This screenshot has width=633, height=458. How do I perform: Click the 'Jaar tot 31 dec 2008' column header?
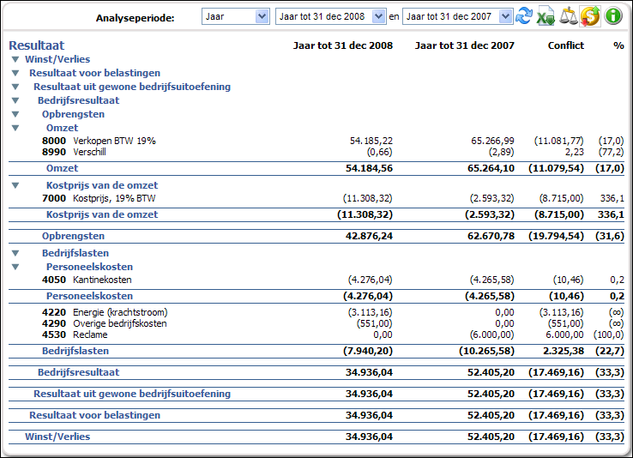[343, 45]
